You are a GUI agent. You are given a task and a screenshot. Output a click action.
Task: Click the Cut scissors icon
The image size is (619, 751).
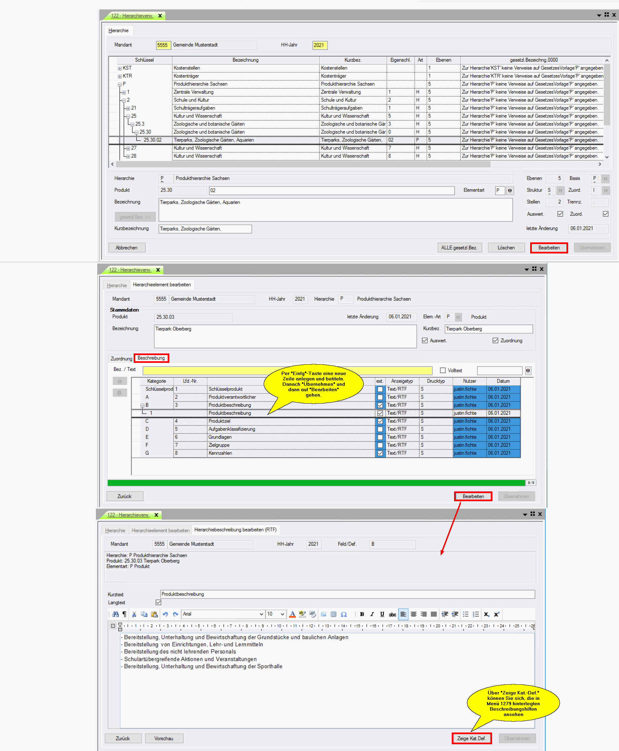point(134,614)
